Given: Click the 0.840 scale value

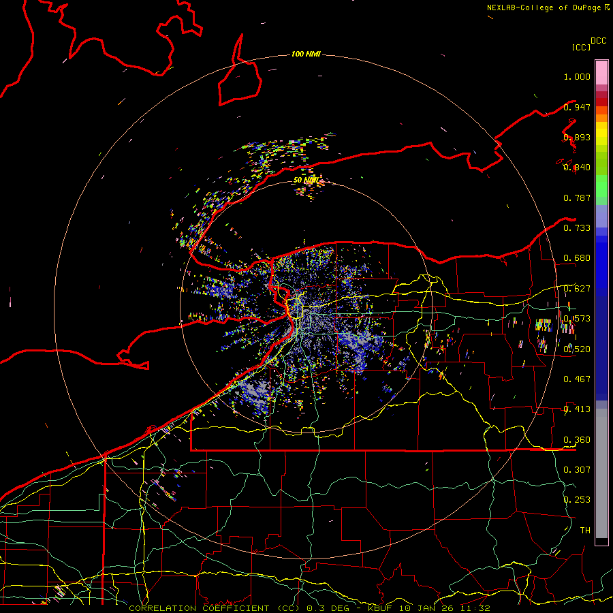Looking at the screenshot, I should click(577, 168).
